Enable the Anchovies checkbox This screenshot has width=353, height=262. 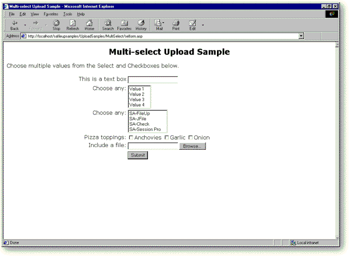[x=131, y=138]
